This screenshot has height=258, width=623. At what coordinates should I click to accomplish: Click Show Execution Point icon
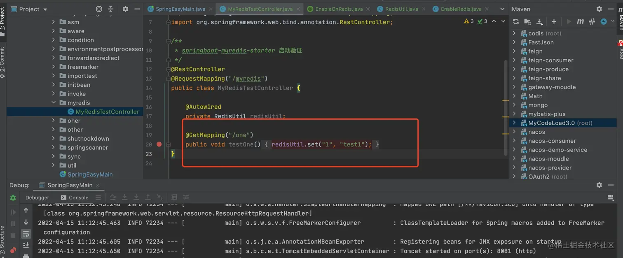coord(98,198)
